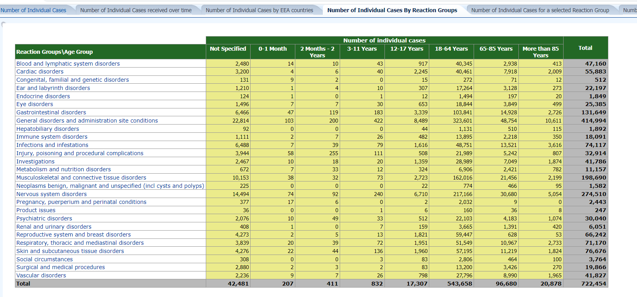Viewport: 637px width, 297px height.
Task: Select Product issues reaction group
Action: 36,210
